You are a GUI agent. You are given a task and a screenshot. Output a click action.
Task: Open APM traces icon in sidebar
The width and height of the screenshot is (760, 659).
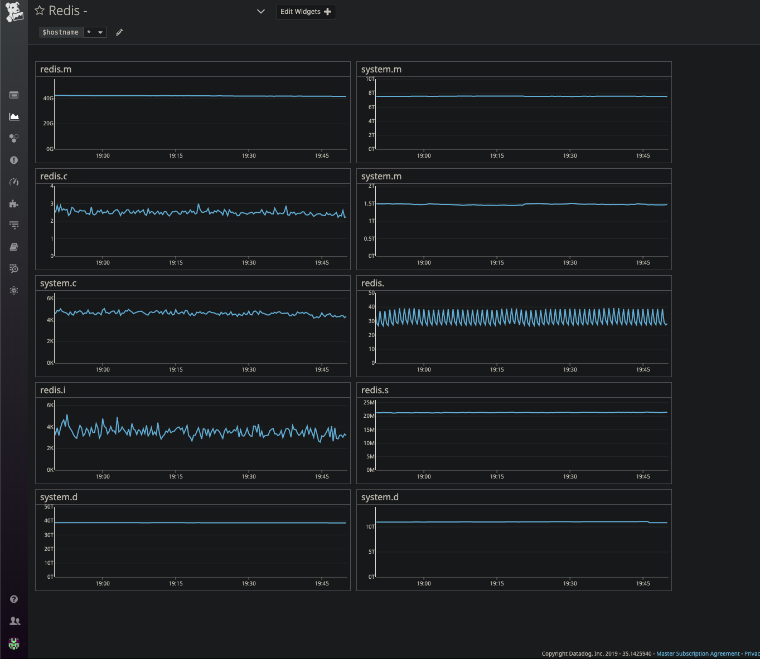pos(14,225)
